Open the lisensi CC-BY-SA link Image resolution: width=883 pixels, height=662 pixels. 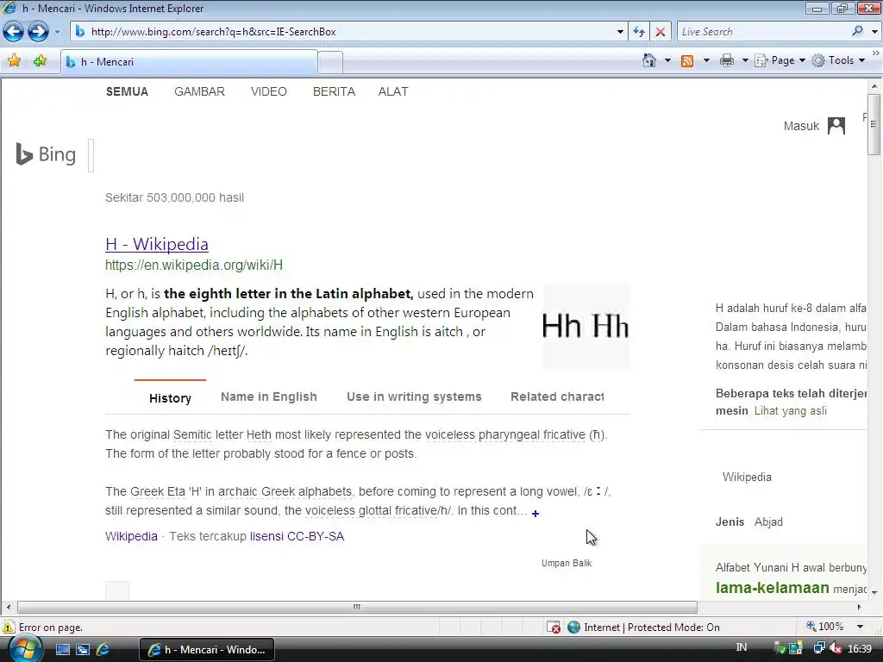coord(297,536)
